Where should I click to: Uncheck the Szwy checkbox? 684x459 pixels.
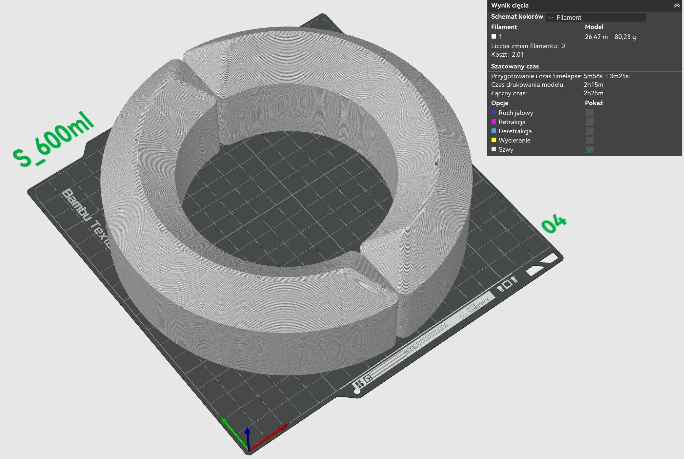tap(590, 149)
